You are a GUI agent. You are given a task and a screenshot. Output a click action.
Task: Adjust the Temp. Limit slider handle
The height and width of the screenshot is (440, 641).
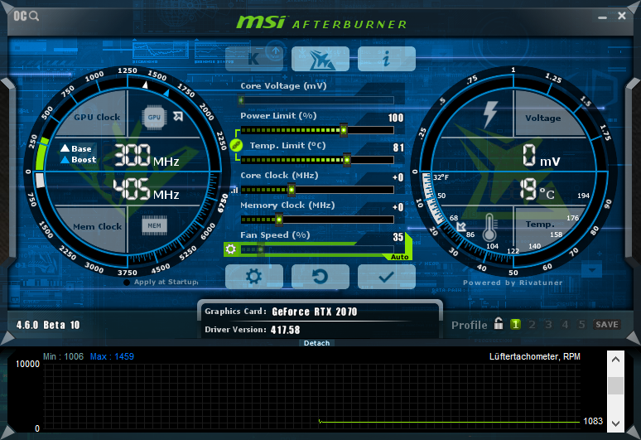click(347, 160)
